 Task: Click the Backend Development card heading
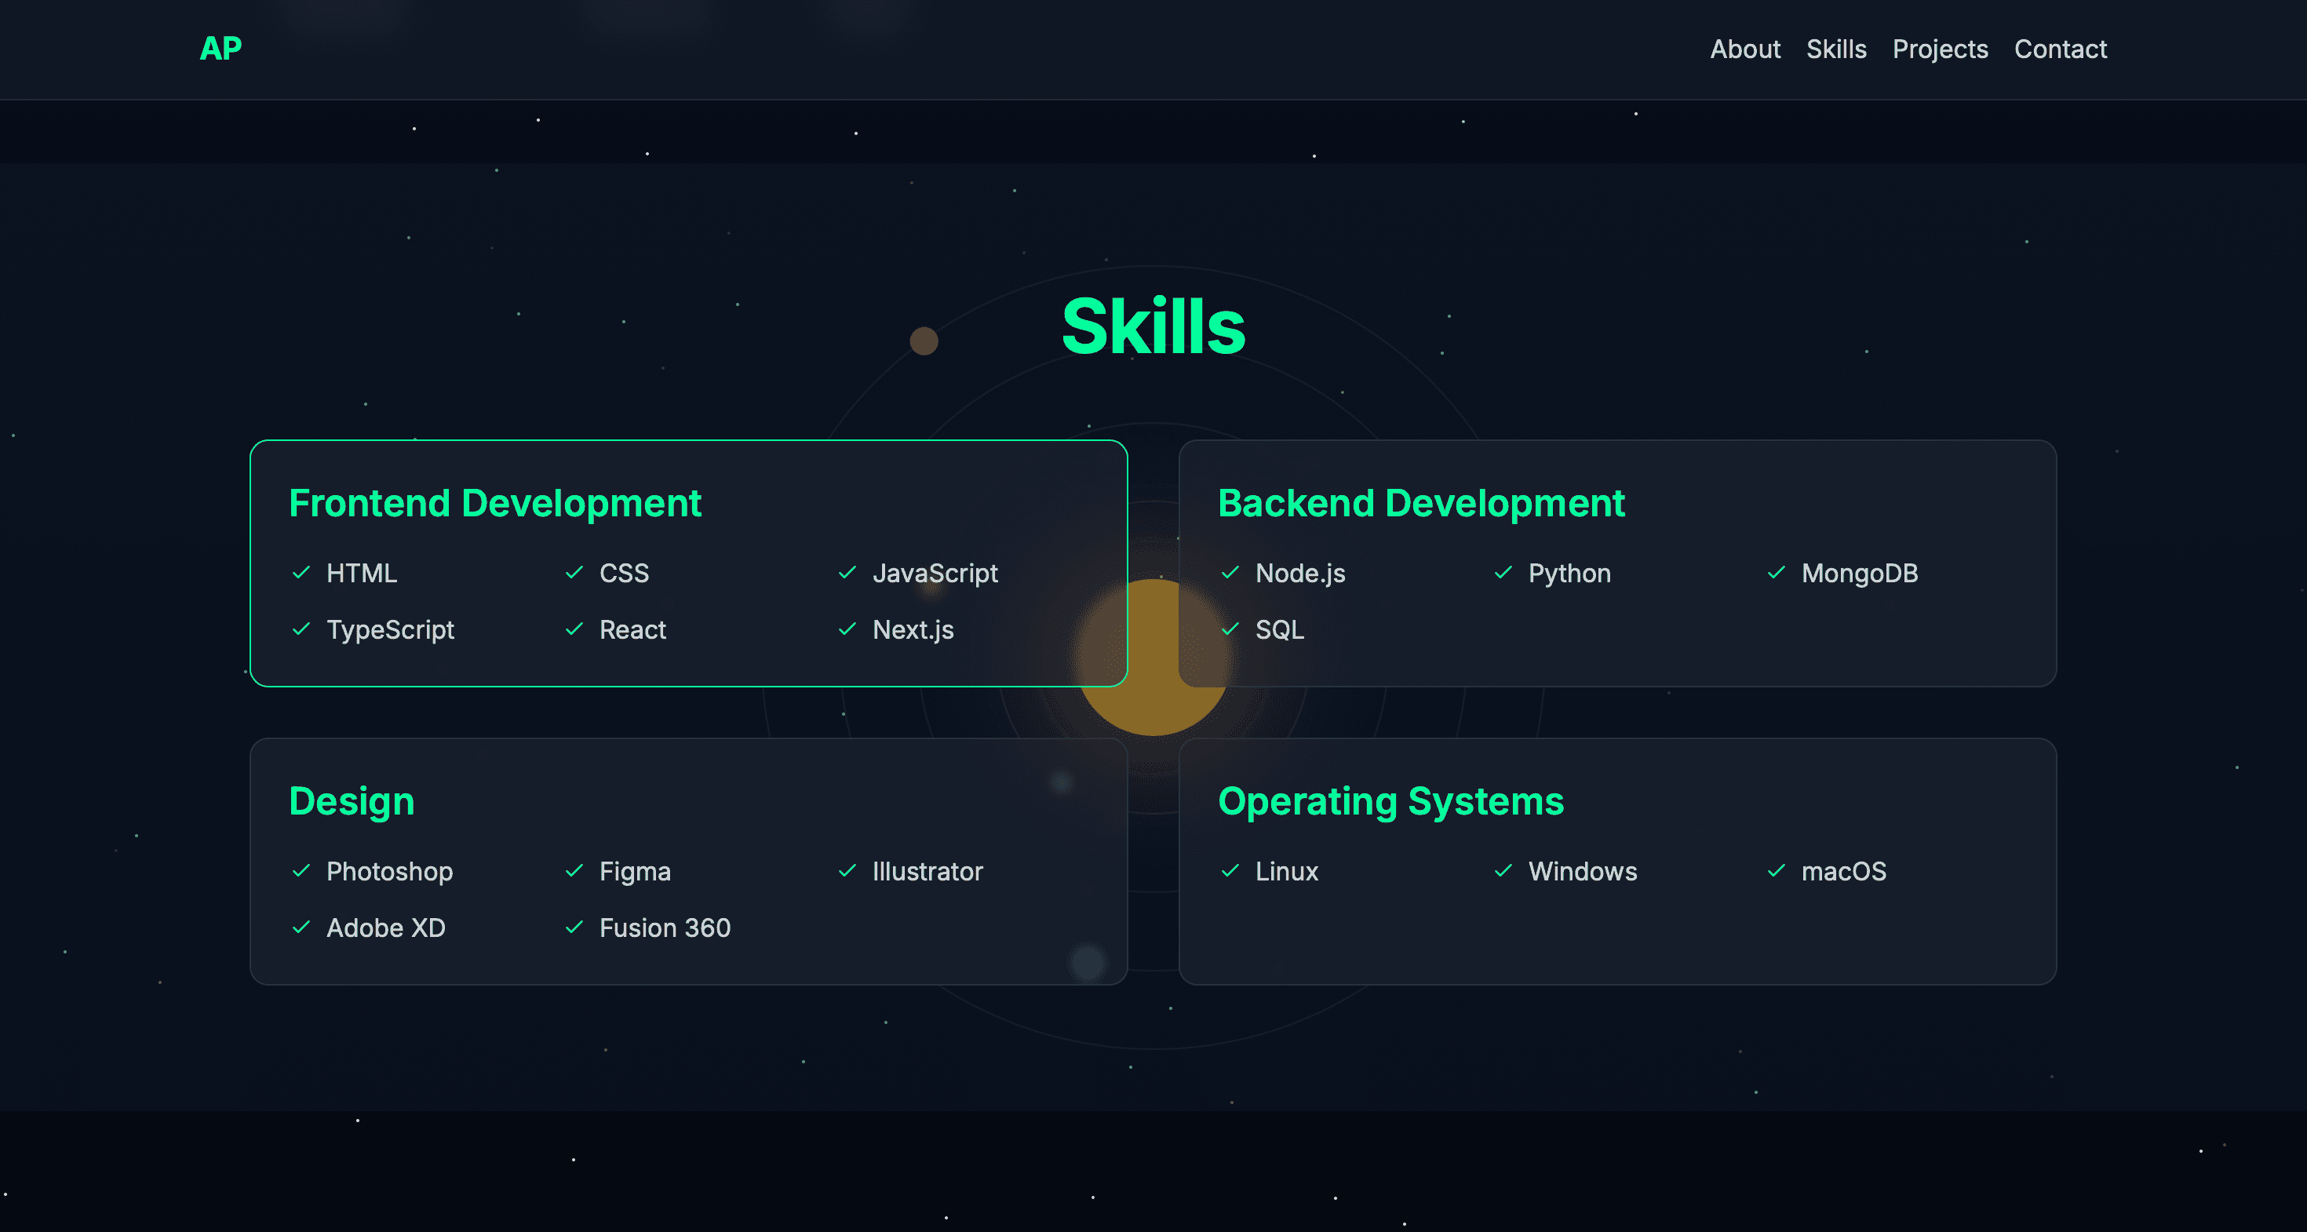point(1420,503)
